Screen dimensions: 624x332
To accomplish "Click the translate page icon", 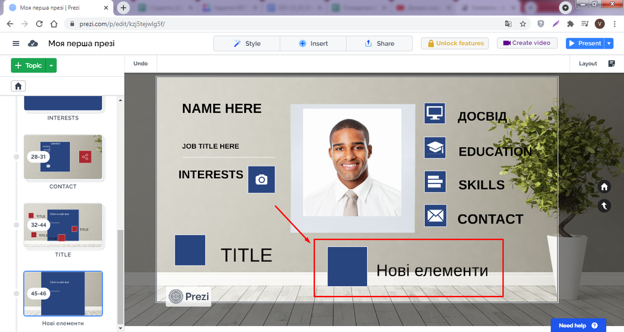I will click(x=508, y=24).
